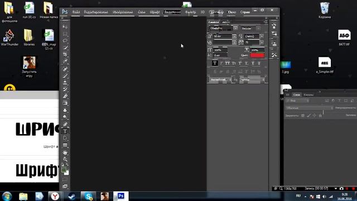Open the font family dropdown
This screenshot has width=357, height=201.
(x=223, y=28)
